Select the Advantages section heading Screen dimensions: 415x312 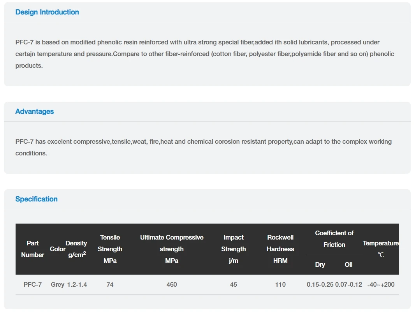click(x=35, y=111)
